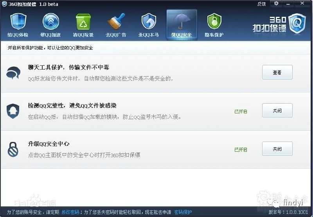
Task: Click the 反馈 feedback link
Action: tap(261, 4)
